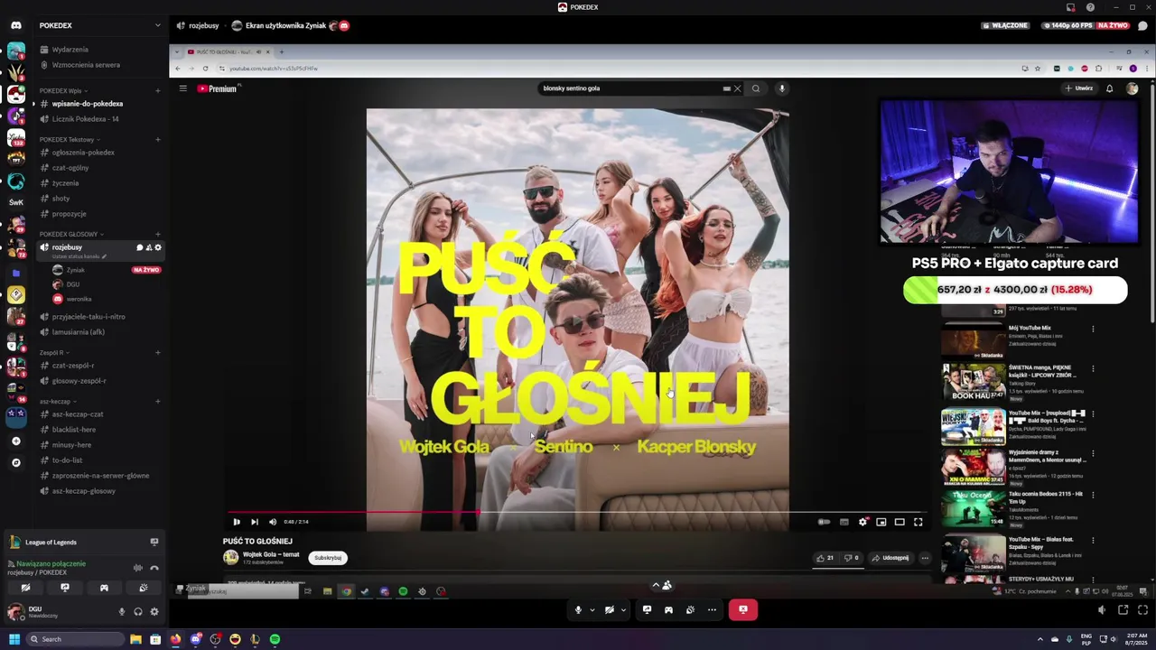The width and height of the screenshot is (1156, 650).
Task: Open YouTube settings gear in player
Action: point(862,522)
